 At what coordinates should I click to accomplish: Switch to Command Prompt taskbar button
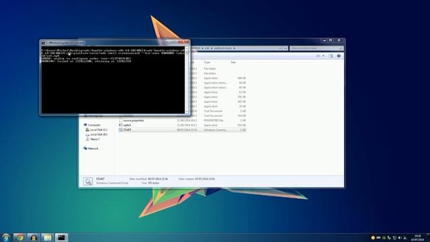61,237
